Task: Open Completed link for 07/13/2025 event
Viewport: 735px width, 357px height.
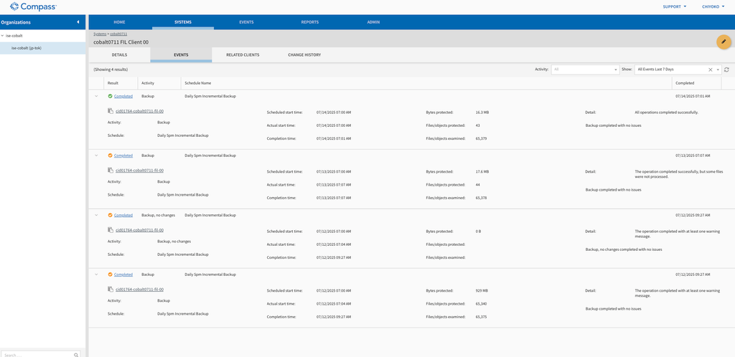Action: (x=123, y=156)
